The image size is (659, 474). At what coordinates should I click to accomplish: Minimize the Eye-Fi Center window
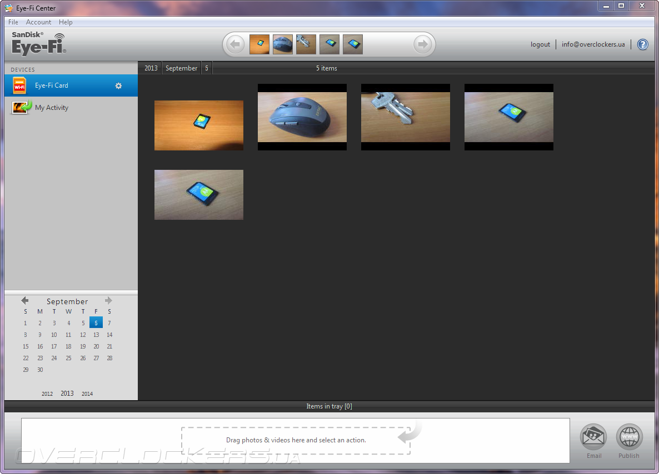tap(606, 6)
